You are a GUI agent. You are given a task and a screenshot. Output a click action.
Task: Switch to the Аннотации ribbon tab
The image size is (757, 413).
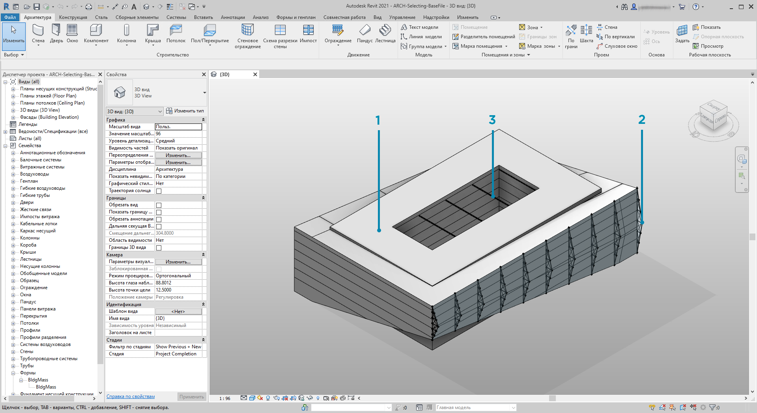[x=233, y=17]
